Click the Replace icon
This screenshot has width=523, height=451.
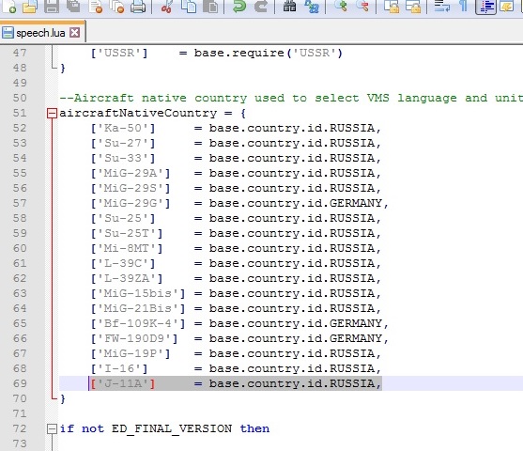click(x=312, y=6)
